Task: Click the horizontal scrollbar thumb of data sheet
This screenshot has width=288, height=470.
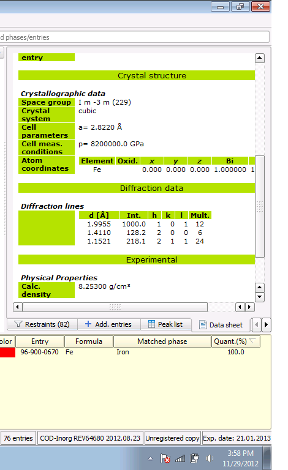Action: (x=115, y=307)
